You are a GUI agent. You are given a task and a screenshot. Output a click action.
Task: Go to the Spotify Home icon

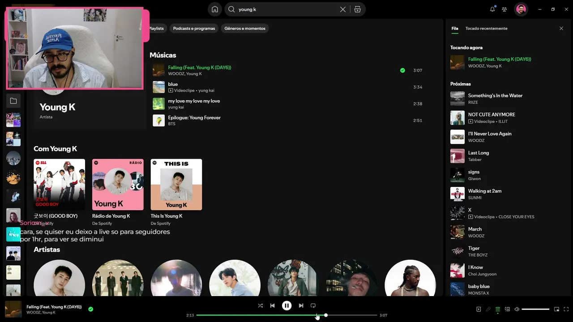215,9
